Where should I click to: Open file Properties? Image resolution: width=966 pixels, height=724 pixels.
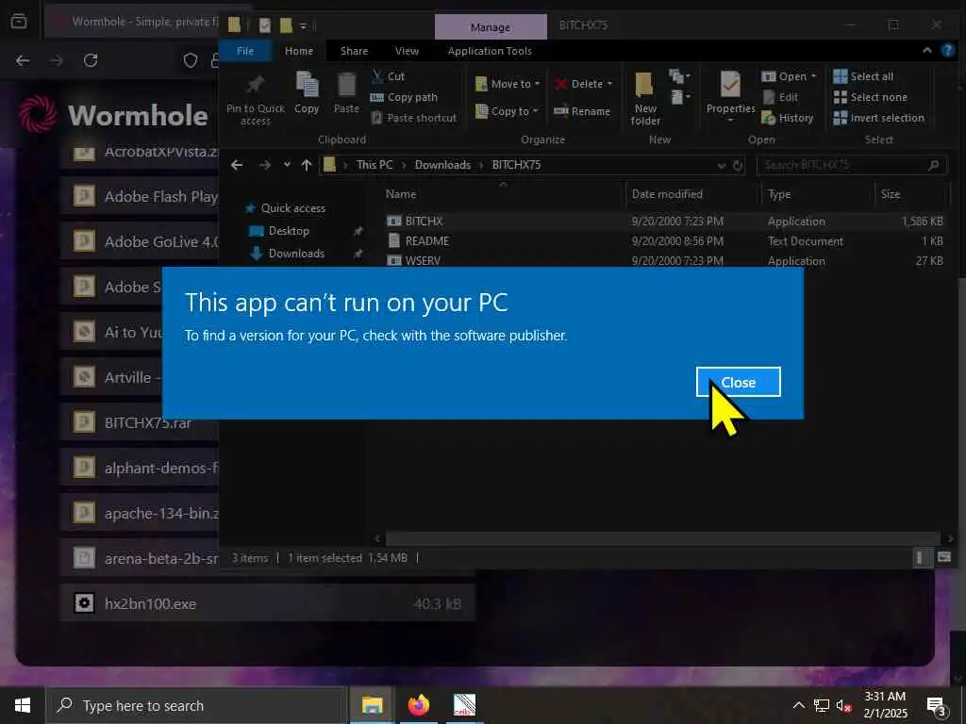point(731,96)
